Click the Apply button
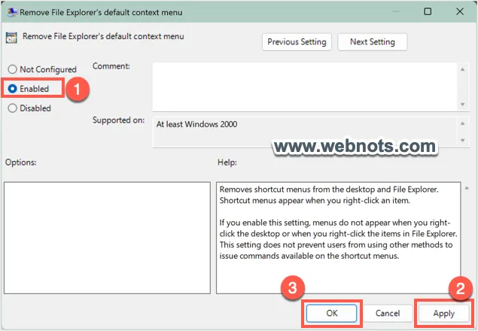 (x=444, y=313)
